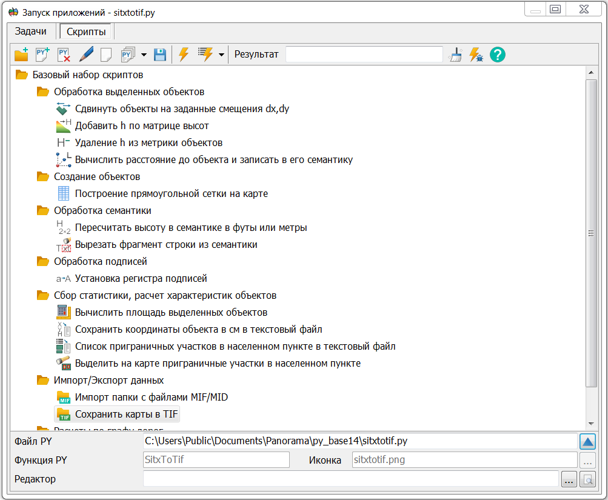Click the Результат input field

click(x=364, y=54)
